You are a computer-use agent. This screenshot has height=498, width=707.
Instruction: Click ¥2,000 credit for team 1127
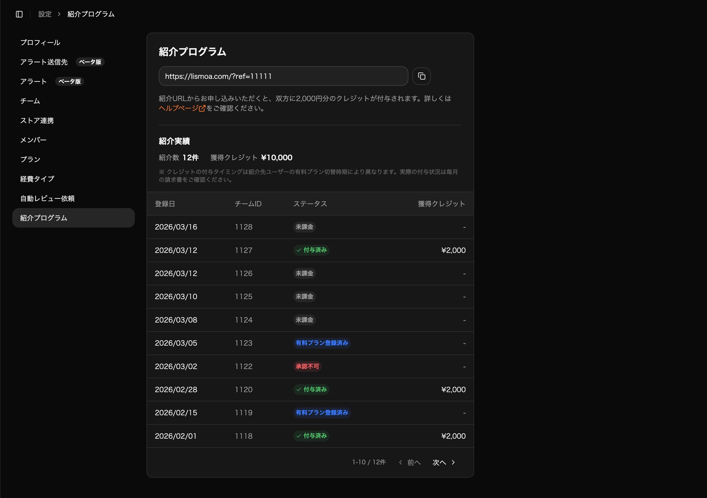(x=453, y=250)
